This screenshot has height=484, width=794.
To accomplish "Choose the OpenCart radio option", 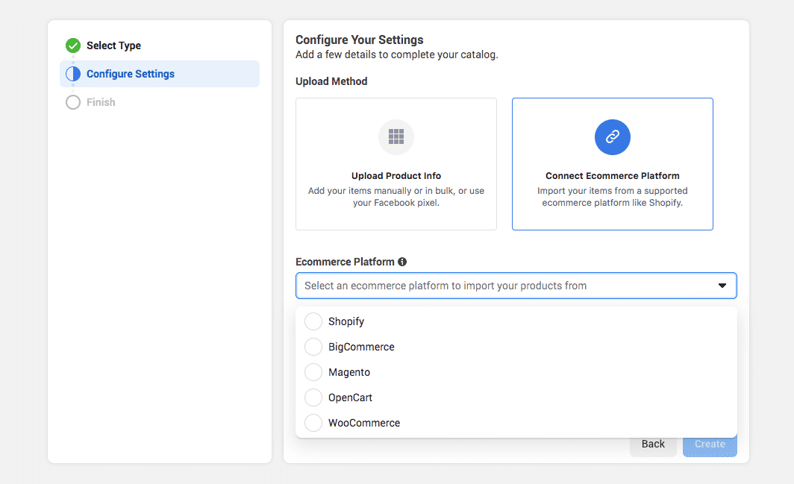I will pyautogui.click(x=313, y=397).
